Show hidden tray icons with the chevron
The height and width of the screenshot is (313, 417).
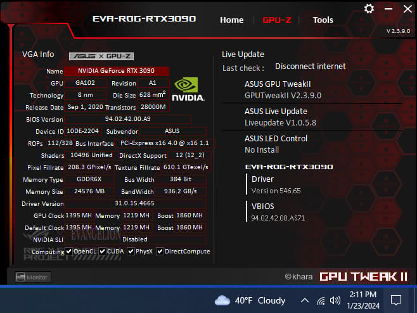click(305, 301)
